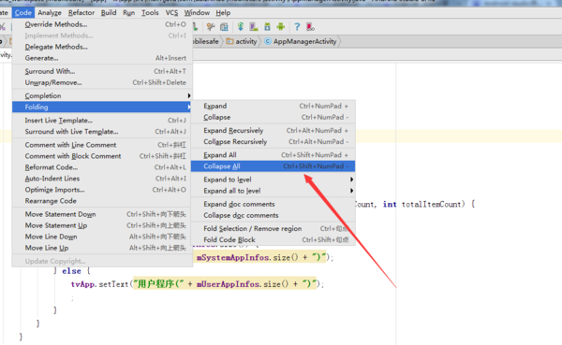Choose Delegate Methods... entry
562x345 pixels.
(x=102, y=47)
